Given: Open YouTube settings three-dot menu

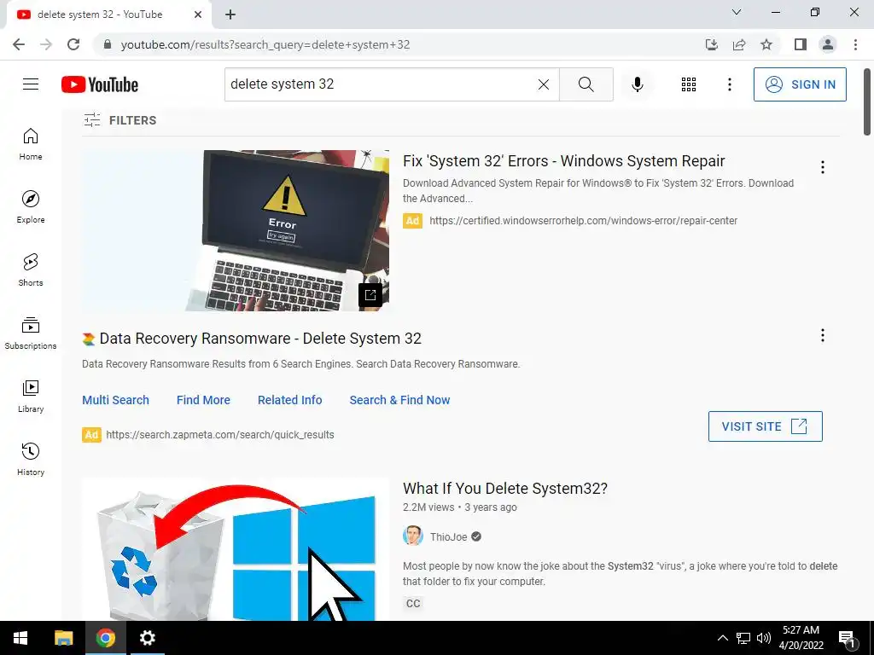Looking at the screenshot, I should click(x=729, y=84).
